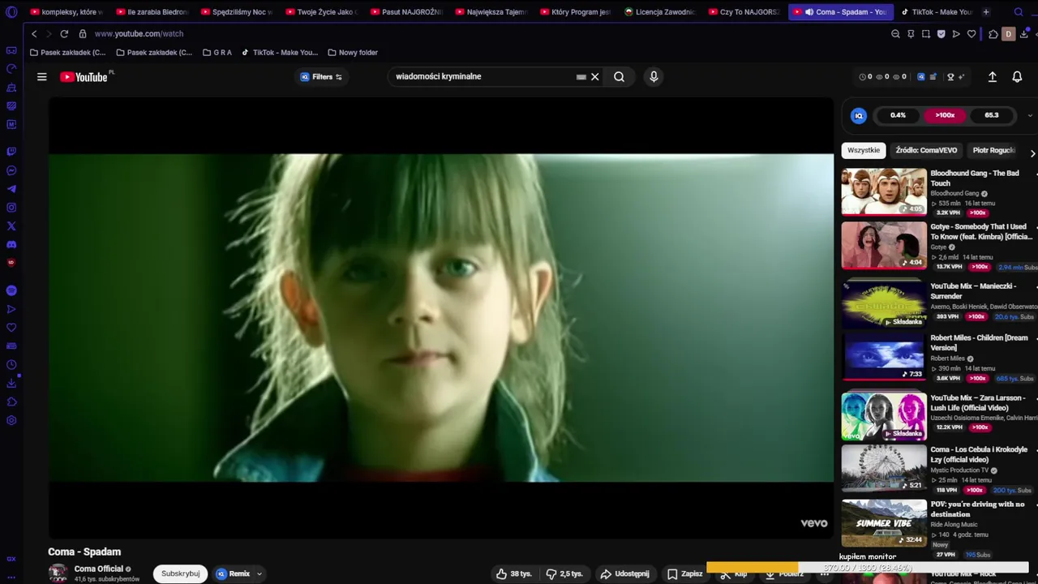Image resolution: width=1038 pixels, height=584 pixels.
Task: Click the Udostępnij share button
Action: (x=624, y=573)
